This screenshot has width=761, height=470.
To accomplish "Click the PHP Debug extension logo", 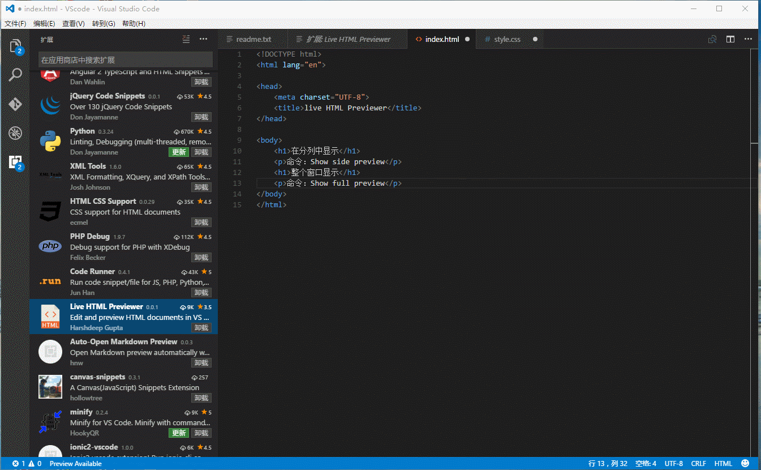I will 50,246.
